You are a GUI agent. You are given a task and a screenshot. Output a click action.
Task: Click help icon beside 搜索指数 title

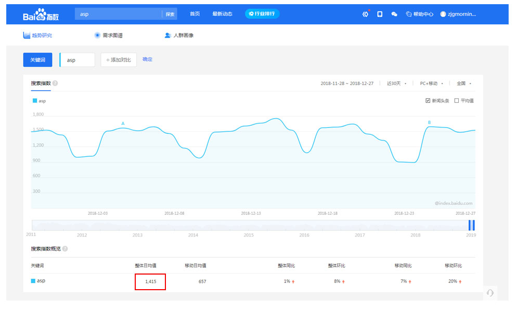click(x=55, y=83)
